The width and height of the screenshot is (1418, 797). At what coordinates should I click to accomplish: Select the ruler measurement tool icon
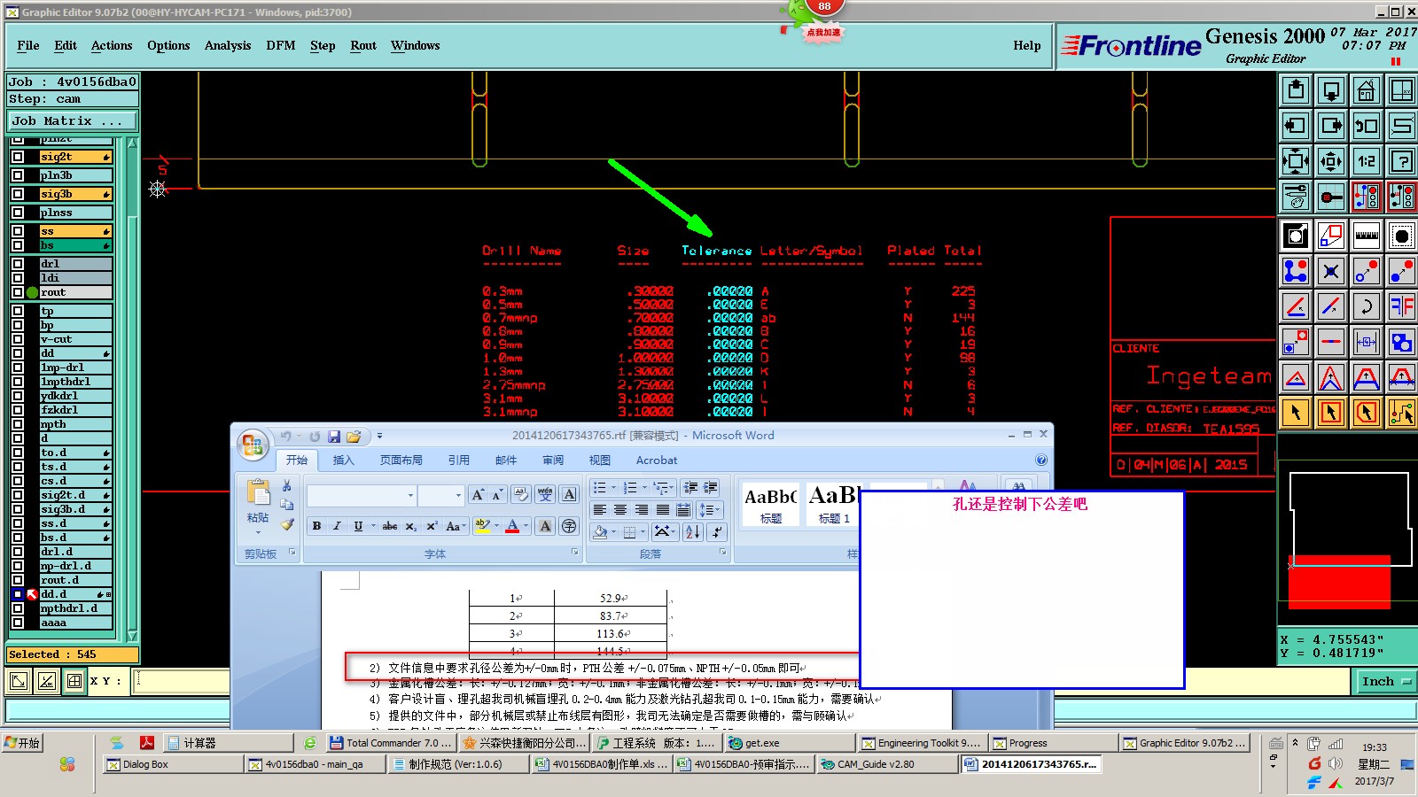[x=1366, y=236]
